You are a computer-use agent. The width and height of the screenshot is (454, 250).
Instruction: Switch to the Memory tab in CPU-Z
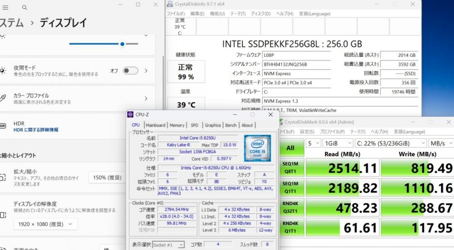pyautogui.click(x=177, y=125)
